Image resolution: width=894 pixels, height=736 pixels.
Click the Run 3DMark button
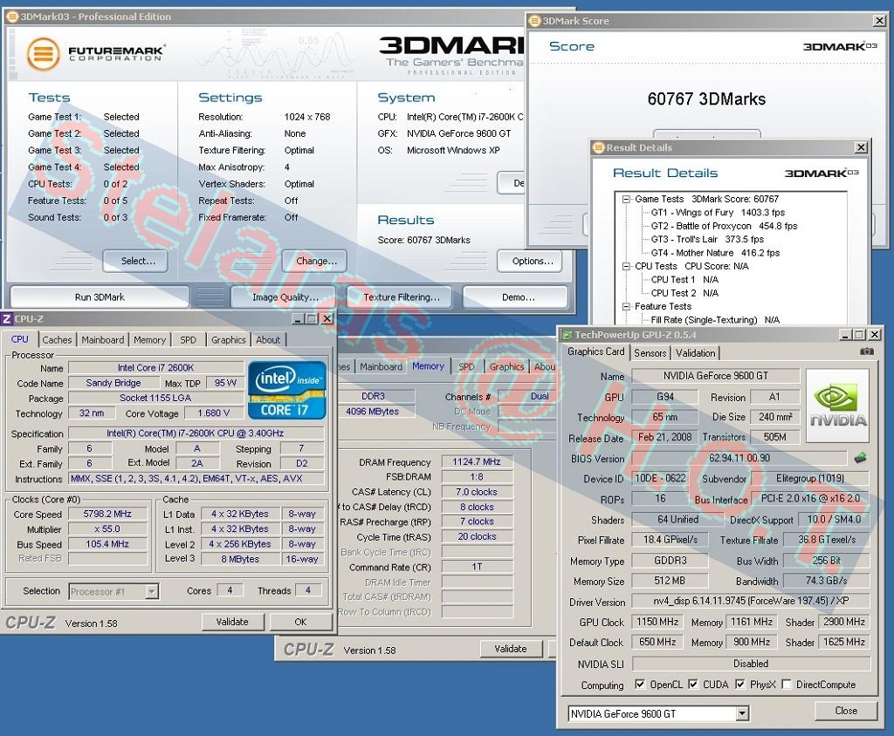tap(100, 296)
